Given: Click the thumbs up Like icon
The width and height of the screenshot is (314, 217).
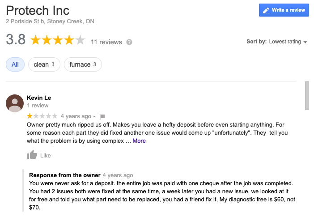Looking at the screenshot, I should point(32,155).
